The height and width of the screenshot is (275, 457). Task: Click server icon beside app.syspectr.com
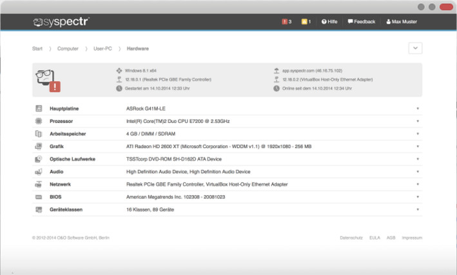click(x=277, y=70)
